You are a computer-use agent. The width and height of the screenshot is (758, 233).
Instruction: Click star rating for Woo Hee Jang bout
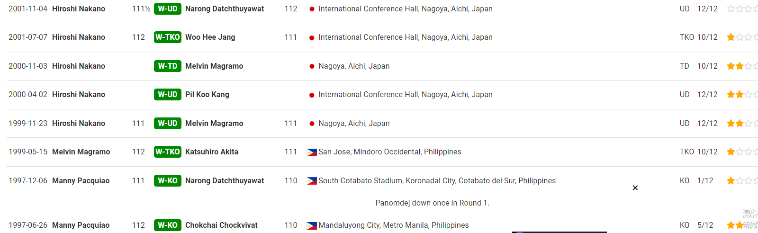742,37
